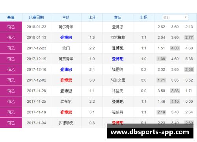Open away team 前进之鹰
197x142 pixels.
pos(118,80)
